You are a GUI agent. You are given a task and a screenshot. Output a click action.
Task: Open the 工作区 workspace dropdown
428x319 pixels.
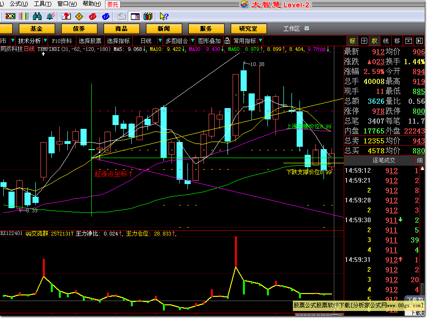coord(307,28)
